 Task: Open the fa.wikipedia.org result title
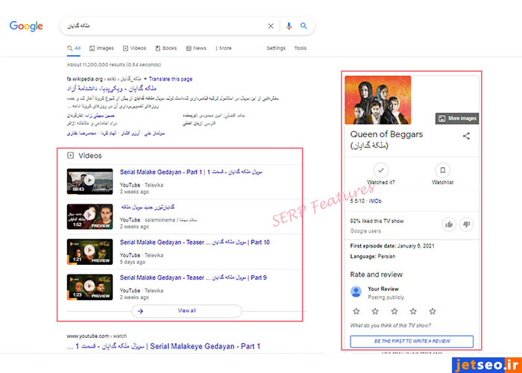(112, 89)
